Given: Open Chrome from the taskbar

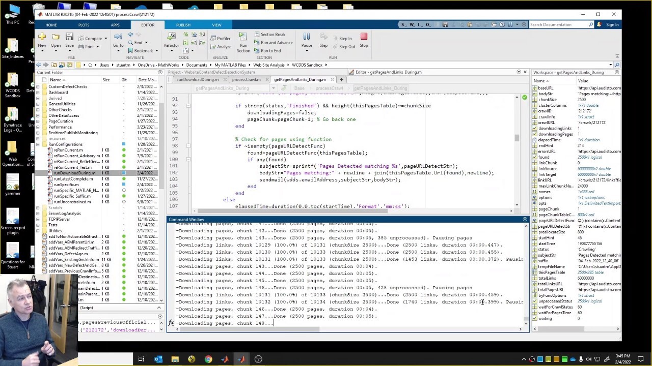Looking at the screenshot, I should [x=208, y=359].
